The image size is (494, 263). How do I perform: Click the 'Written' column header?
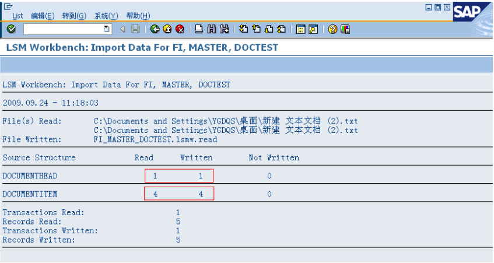coord(197,157)
